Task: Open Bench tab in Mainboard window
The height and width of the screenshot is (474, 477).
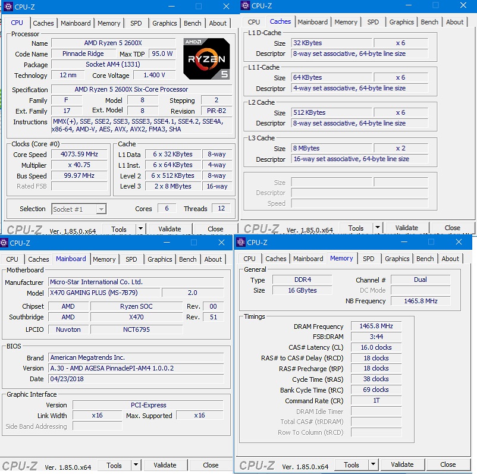Action: pyautogui.click(x=188, y=259)
